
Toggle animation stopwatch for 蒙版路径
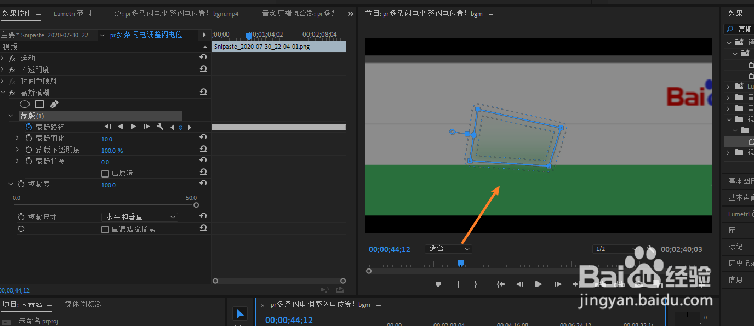pyautogui.click(x=28, y=127)
